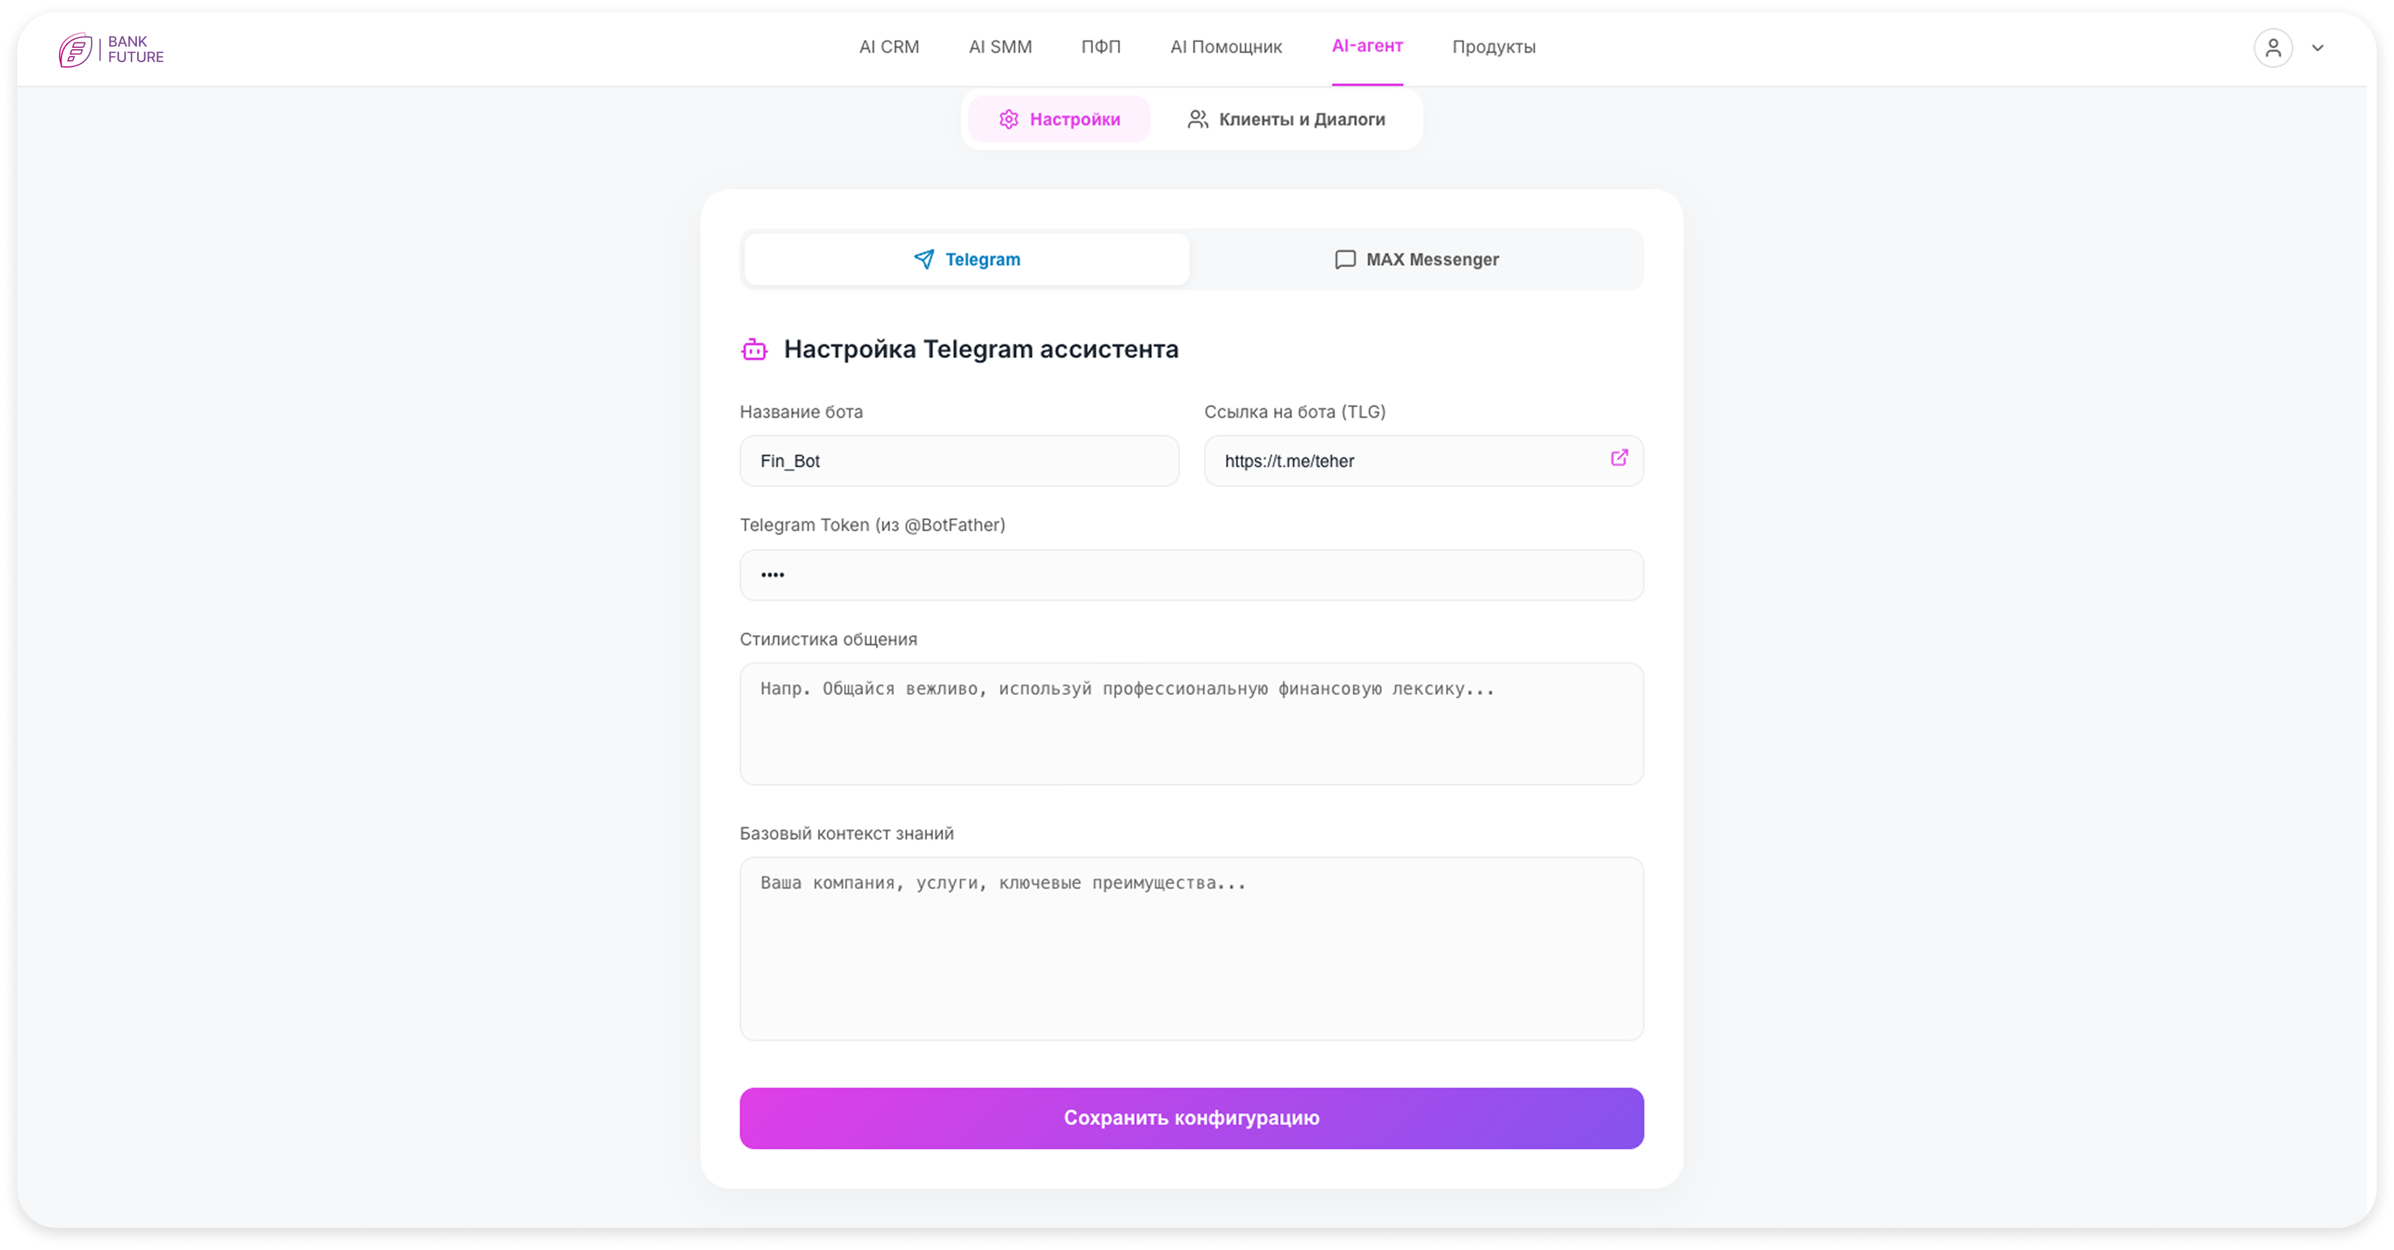Open the AI CRM menu item

pyautogui.click(x=889, y=47)
